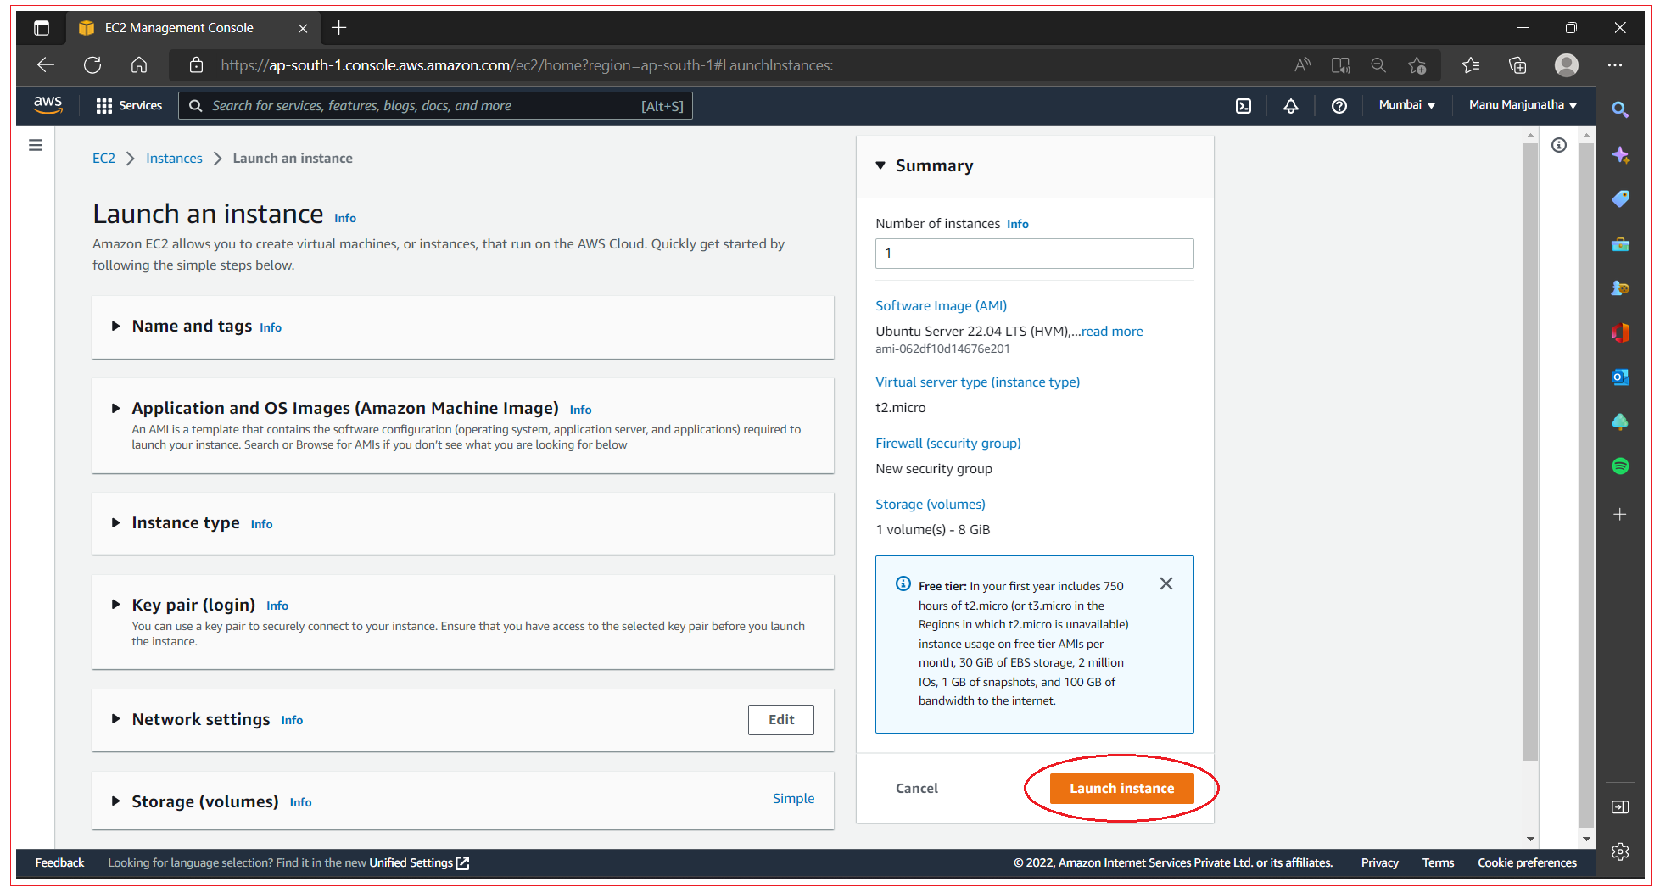1660x893 pixels.
Task: Click Edit on Network settings
Action: (x=781, y=720)
